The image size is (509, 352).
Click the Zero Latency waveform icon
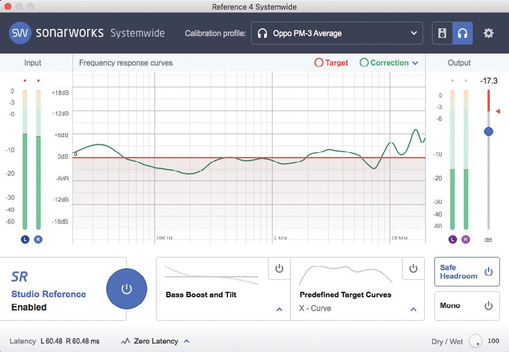(125, 341)
